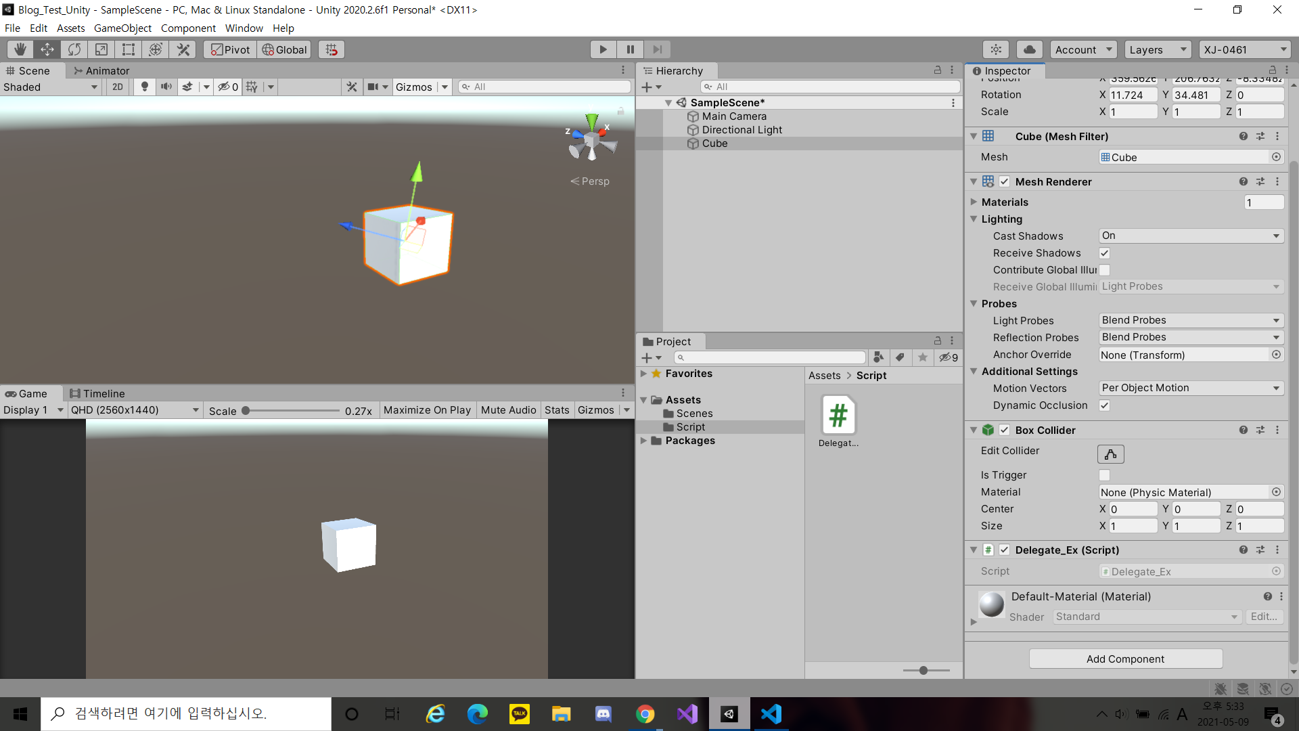Screen dimensions: 1299x731
Task: Open Unity Cloud services
Action: [x=1028, y=49]
